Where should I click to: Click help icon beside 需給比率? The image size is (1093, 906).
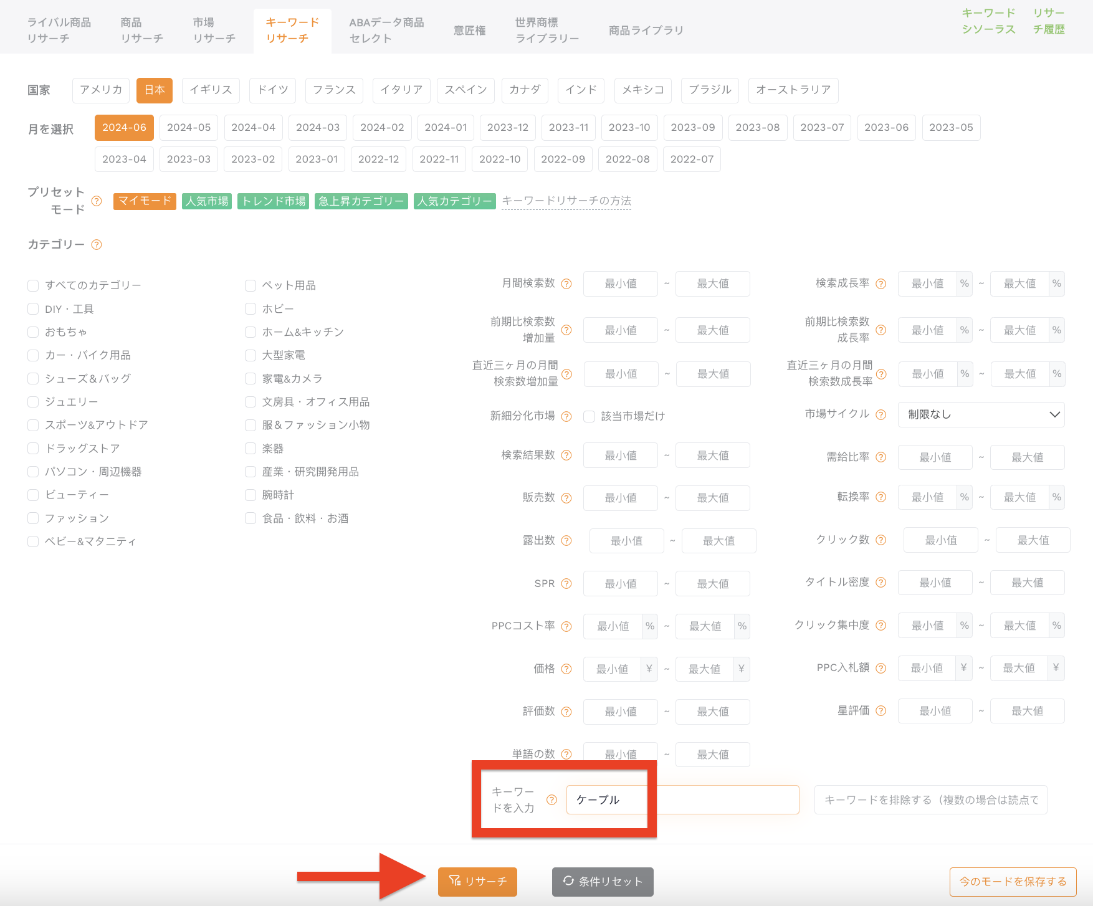point(881,457)
